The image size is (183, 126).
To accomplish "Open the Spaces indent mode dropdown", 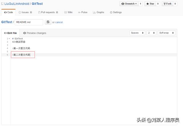I will point(137,33).
